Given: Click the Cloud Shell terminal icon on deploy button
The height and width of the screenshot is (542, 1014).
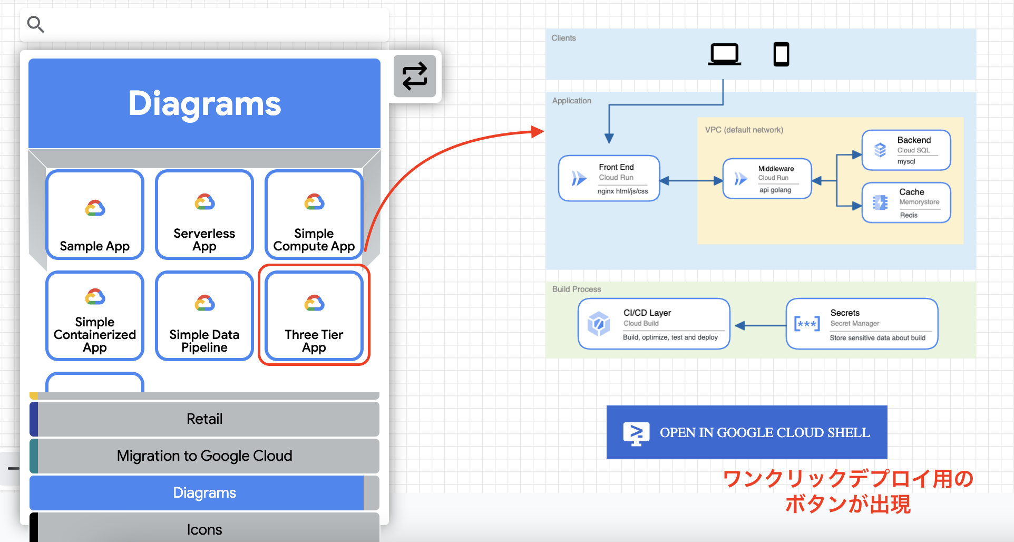Looking at the screenshot, I should [x=636, y=432].
